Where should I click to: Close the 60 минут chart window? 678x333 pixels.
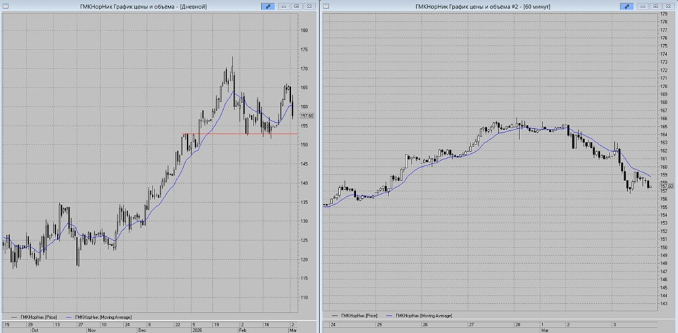click(x=669, y=6)
